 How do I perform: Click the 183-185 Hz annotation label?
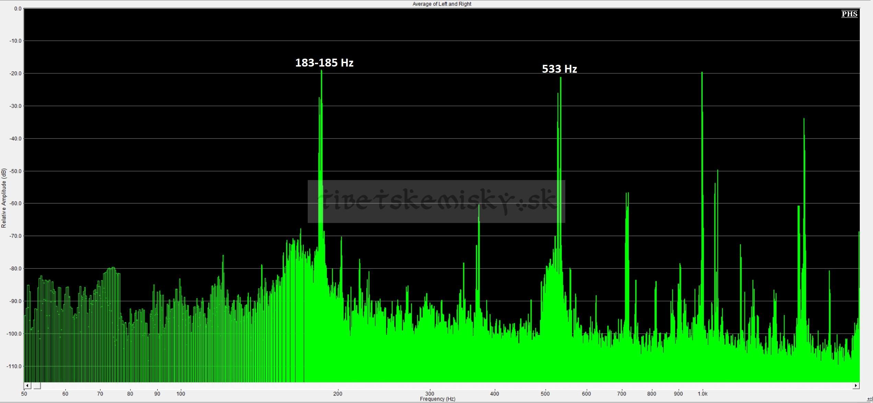324,63
